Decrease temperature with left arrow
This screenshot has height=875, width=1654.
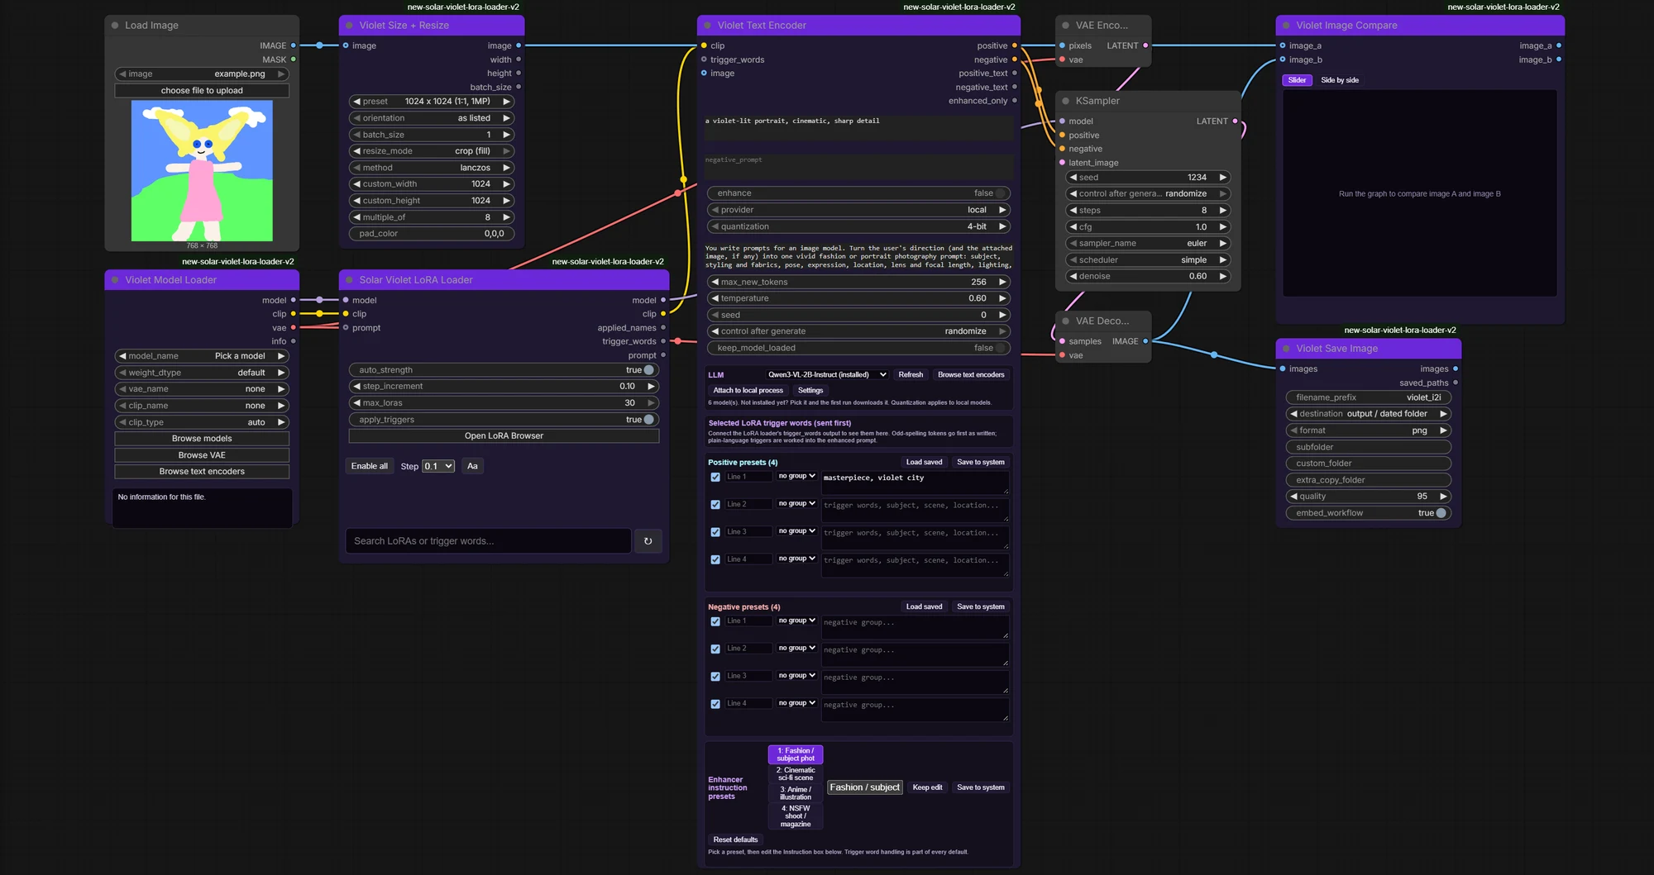[715, 298]
